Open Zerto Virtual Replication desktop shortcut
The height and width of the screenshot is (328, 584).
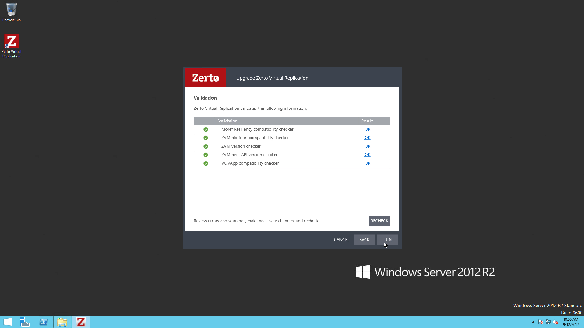(x=12, y=46)
